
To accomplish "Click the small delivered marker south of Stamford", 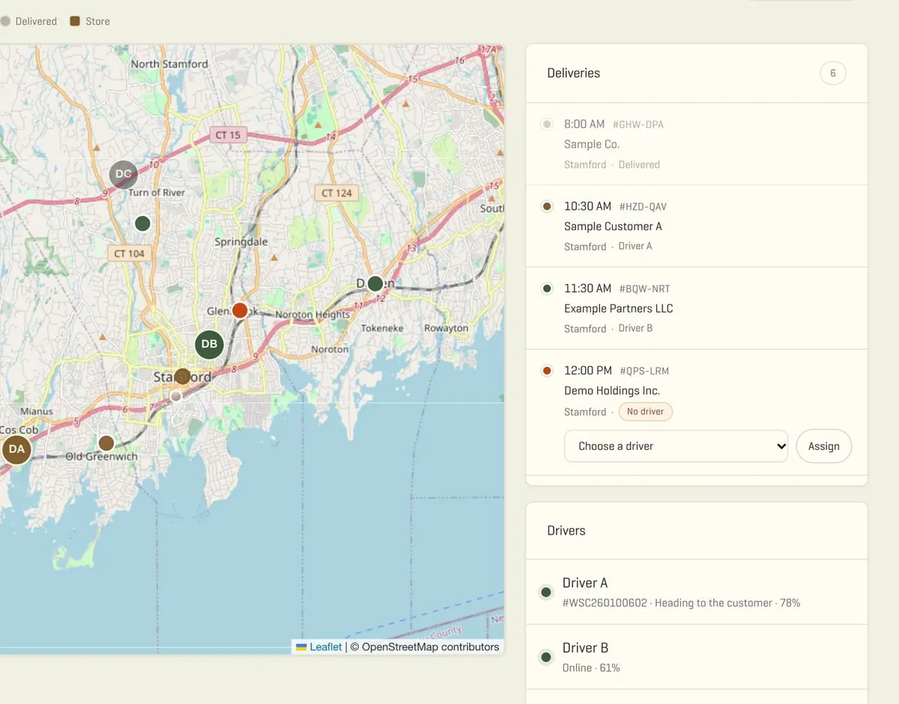I will [x=176, y=396].
